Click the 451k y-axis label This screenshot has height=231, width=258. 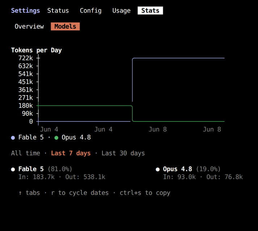(25, 82)
